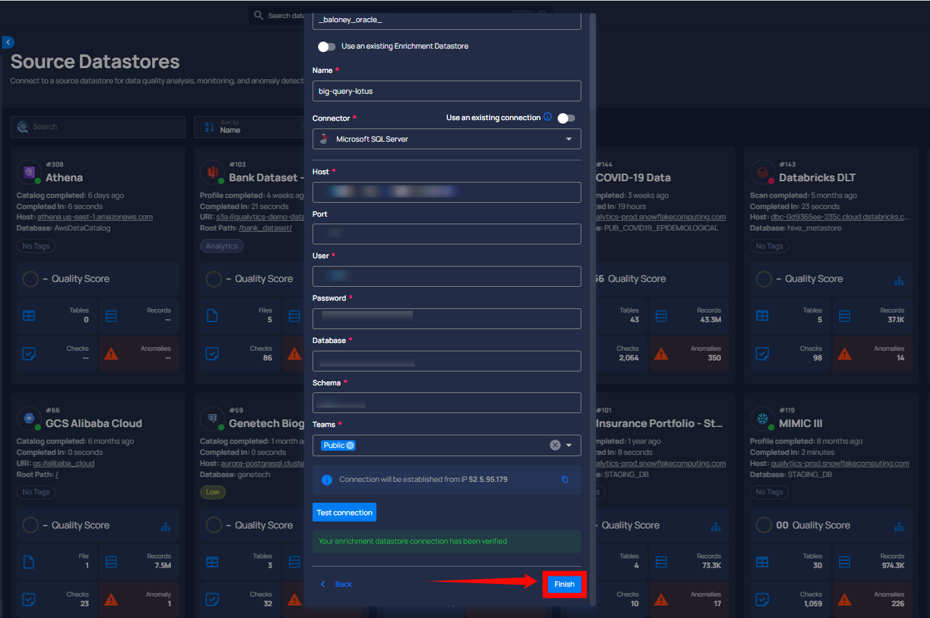Screen dimensions: 930x618
Task: Click the search magnifier icon in sidebar search
Action: click(x=23, y=127)
